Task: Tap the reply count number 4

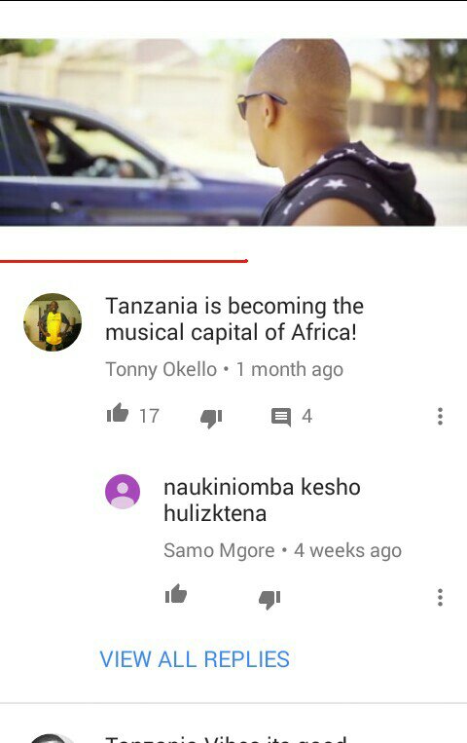Action: (306, 416)
